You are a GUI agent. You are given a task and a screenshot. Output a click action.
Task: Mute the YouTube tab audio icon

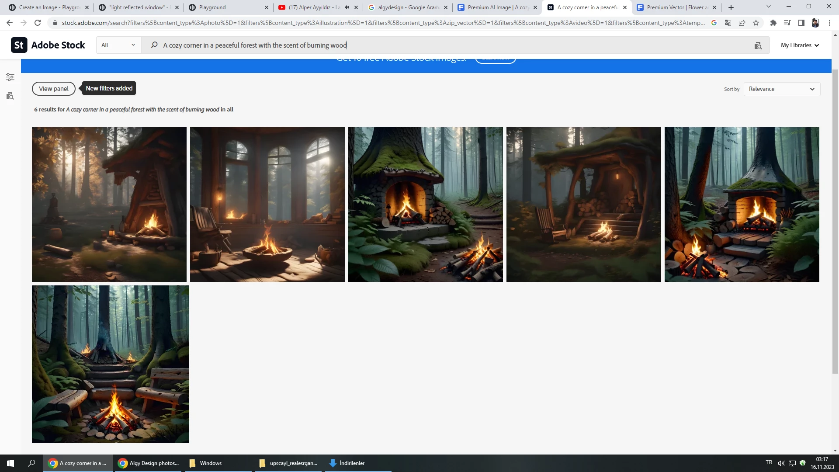(x=347, y=7)
